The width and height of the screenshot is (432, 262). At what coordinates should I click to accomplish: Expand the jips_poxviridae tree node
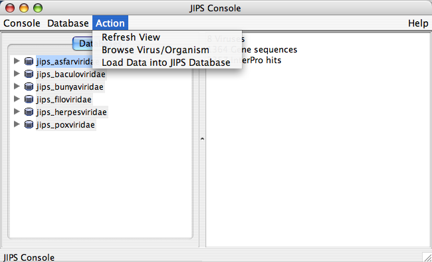point(17,124)
